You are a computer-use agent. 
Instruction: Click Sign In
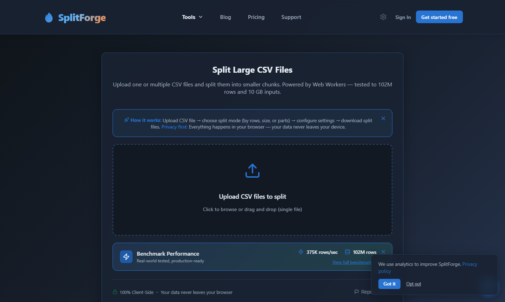(x=403, y=17)
